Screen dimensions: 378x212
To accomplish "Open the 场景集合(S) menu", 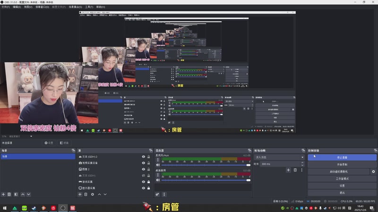I will [75, 7].
